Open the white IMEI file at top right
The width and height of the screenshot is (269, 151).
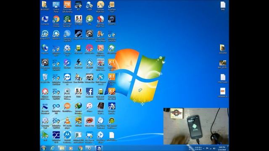(223, 6)
